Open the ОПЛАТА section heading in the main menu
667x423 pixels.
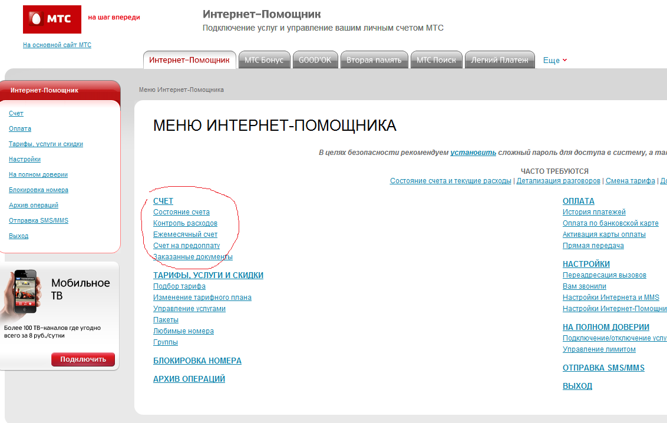[x=579, y=201]
